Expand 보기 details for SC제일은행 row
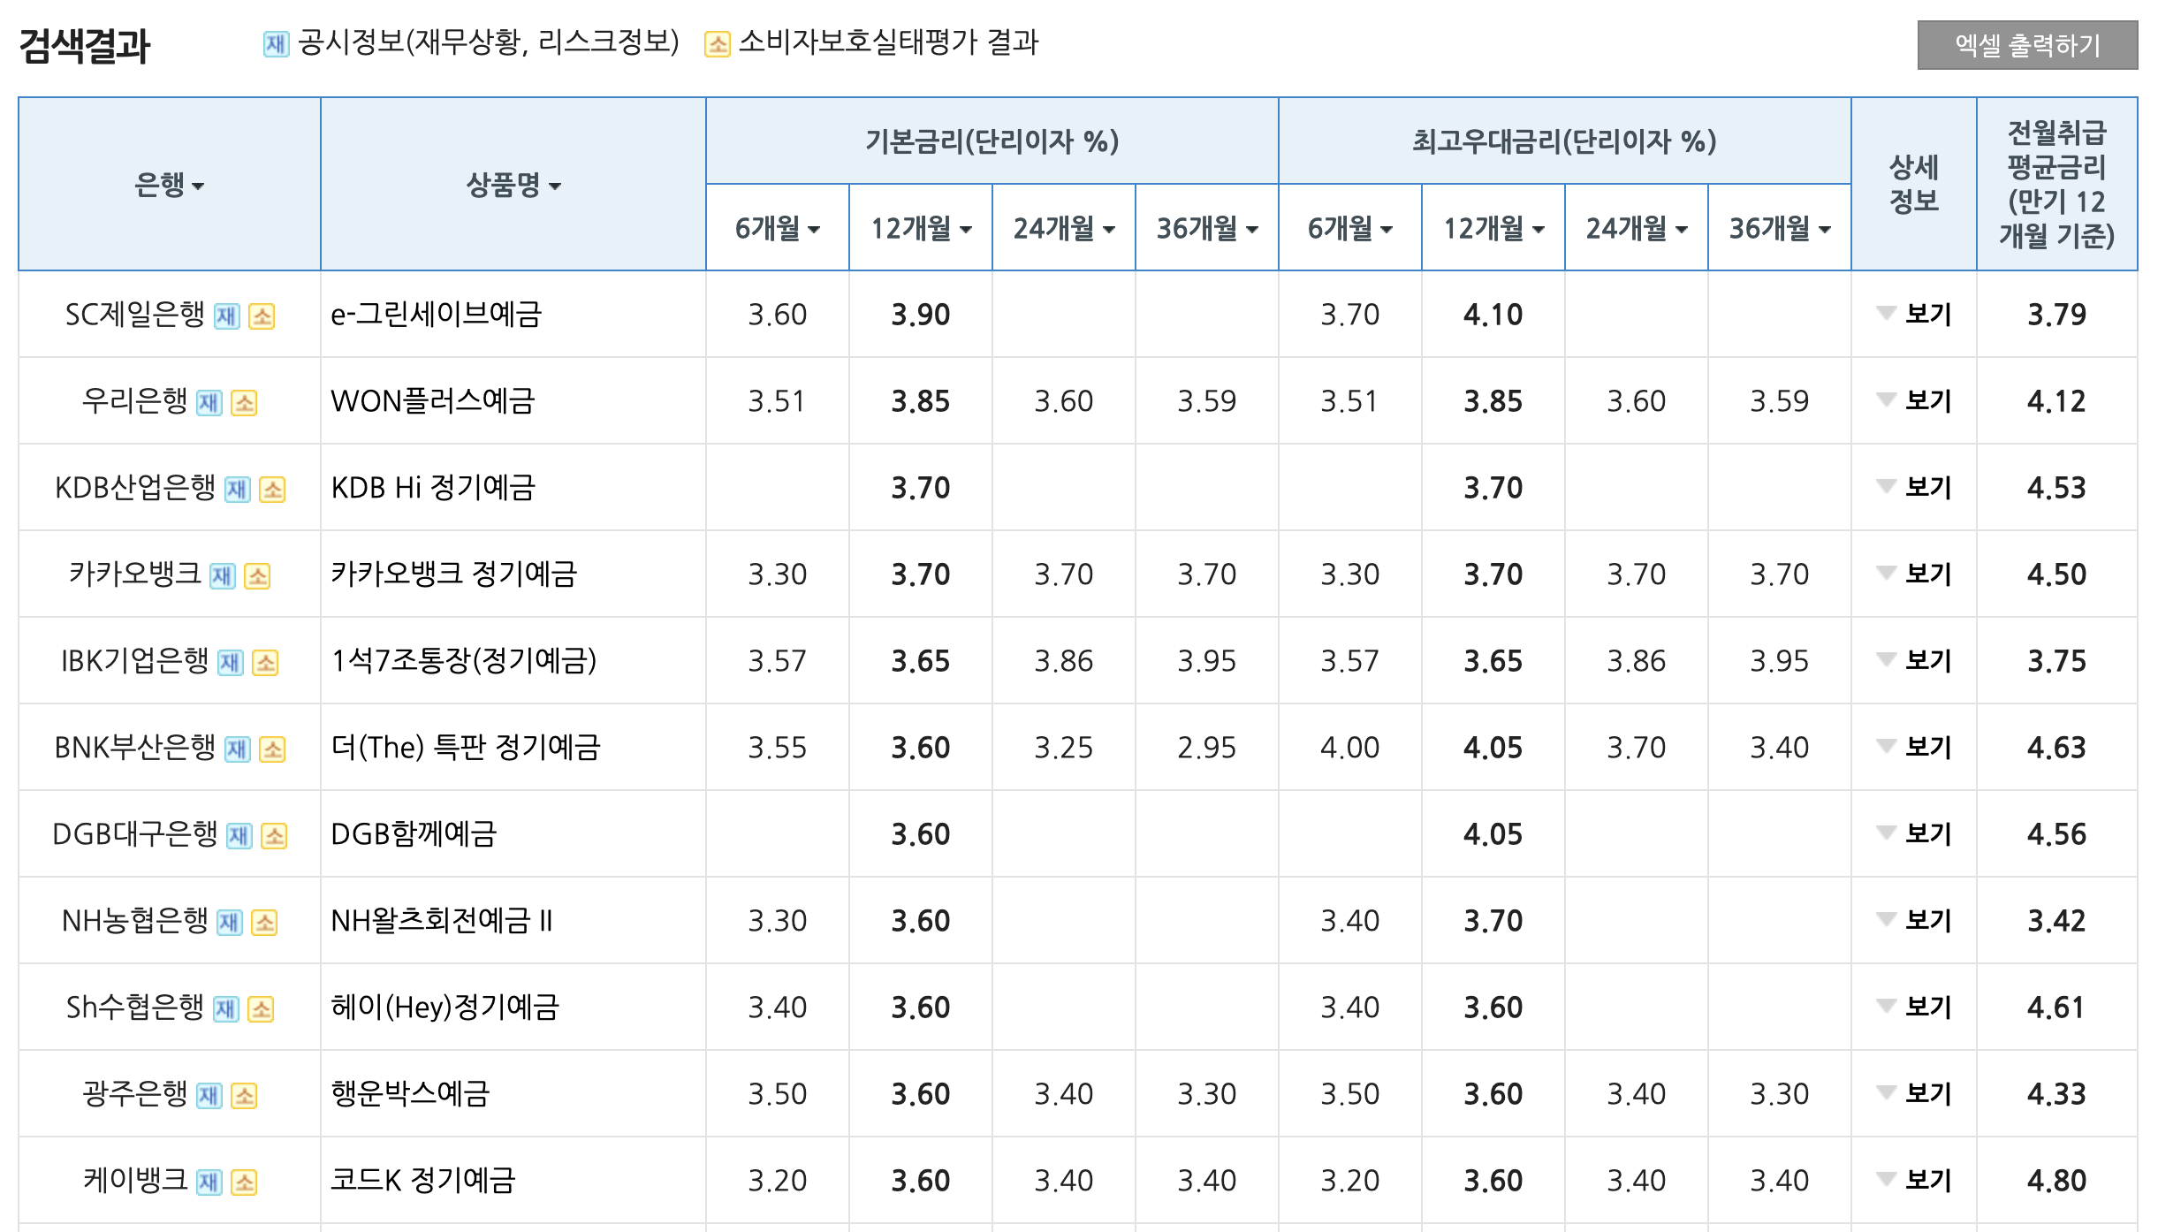 click(x=1915, y=314)
